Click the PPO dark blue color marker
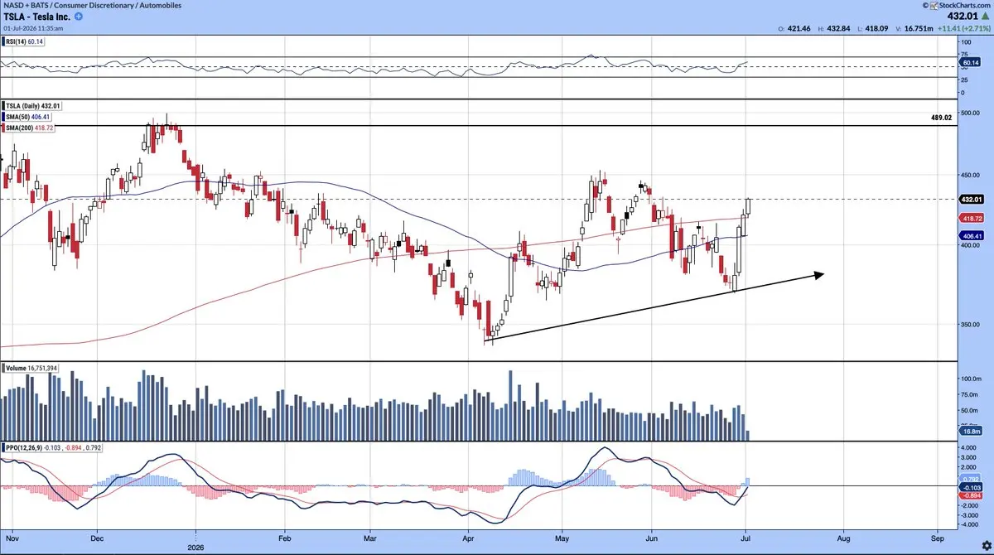 tap(5, 448)
